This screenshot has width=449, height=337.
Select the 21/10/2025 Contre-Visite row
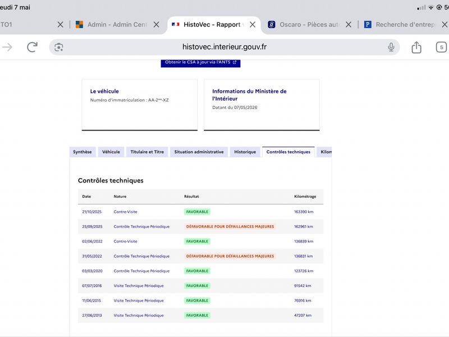200,212
